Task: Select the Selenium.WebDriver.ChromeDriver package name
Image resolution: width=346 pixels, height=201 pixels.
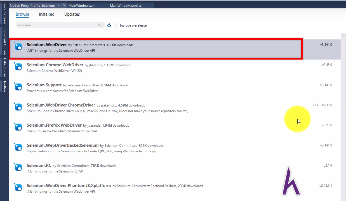Action: [x=61, y=105]
